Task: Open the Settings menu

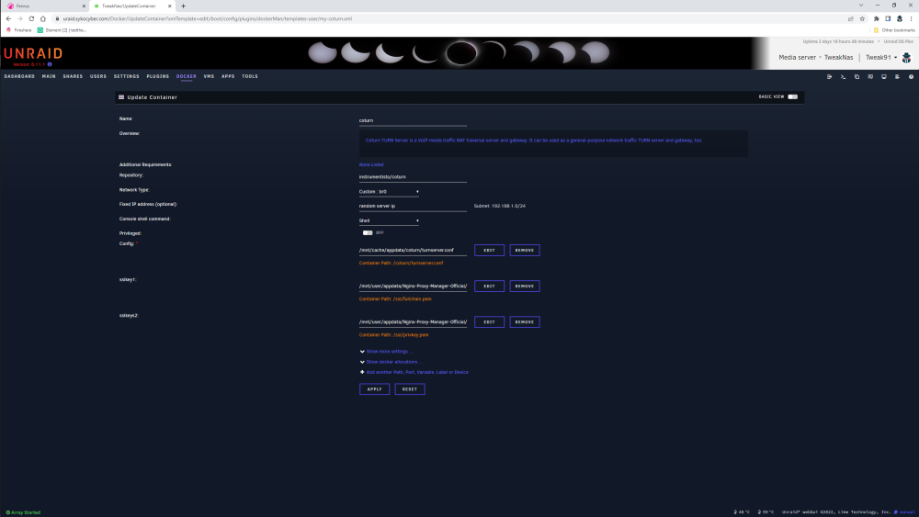Action: (126, 76)
